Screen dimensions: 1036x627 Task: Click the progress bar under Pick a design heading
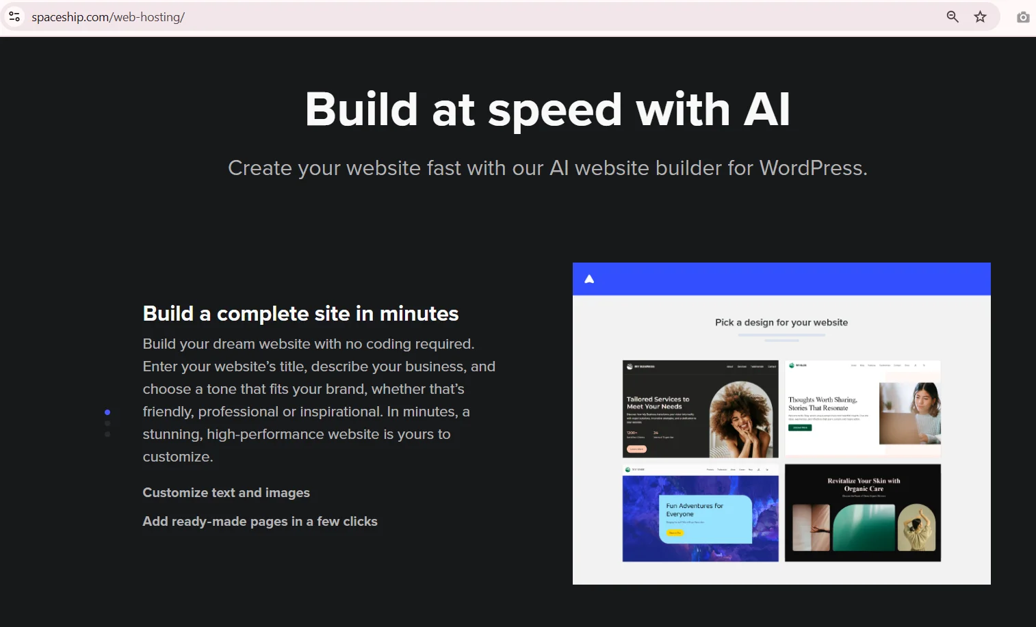click(781, 335)
